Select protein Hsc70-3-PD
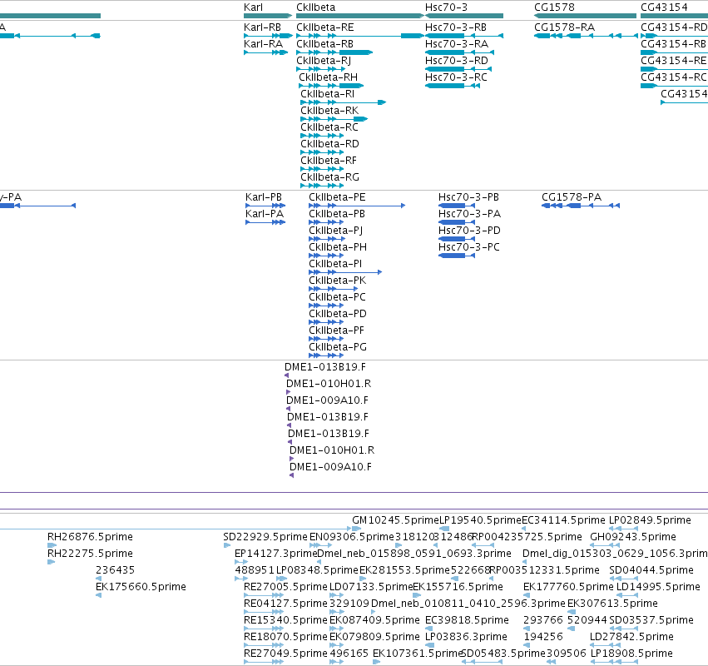Viewport: 708px width, 666px height. (469, 231)
